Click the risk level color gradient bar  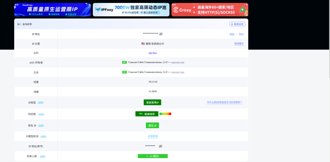tap(165, 114)
